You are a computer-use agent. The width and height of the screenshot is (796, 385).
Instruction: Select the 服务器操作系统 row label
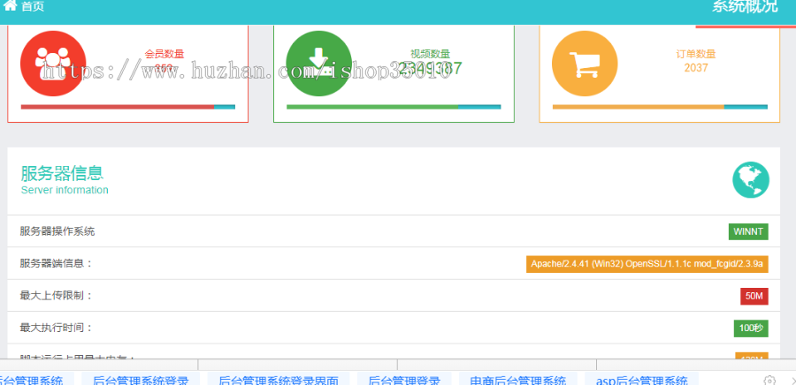click(57, 231)
